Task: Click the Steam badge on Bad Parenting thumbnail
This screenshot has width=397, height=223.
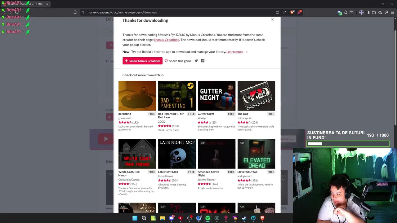Action: 190,86
